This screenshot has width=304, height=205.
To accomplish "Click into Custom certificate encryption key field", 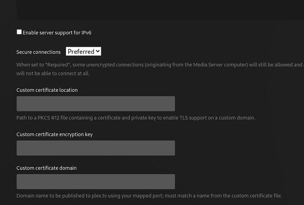I will click(96, 148).
